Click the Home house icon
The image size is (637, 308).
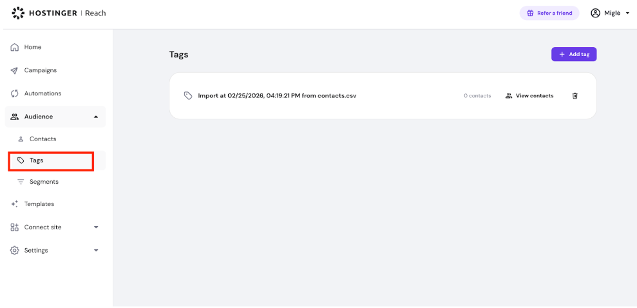click(15, 47)
